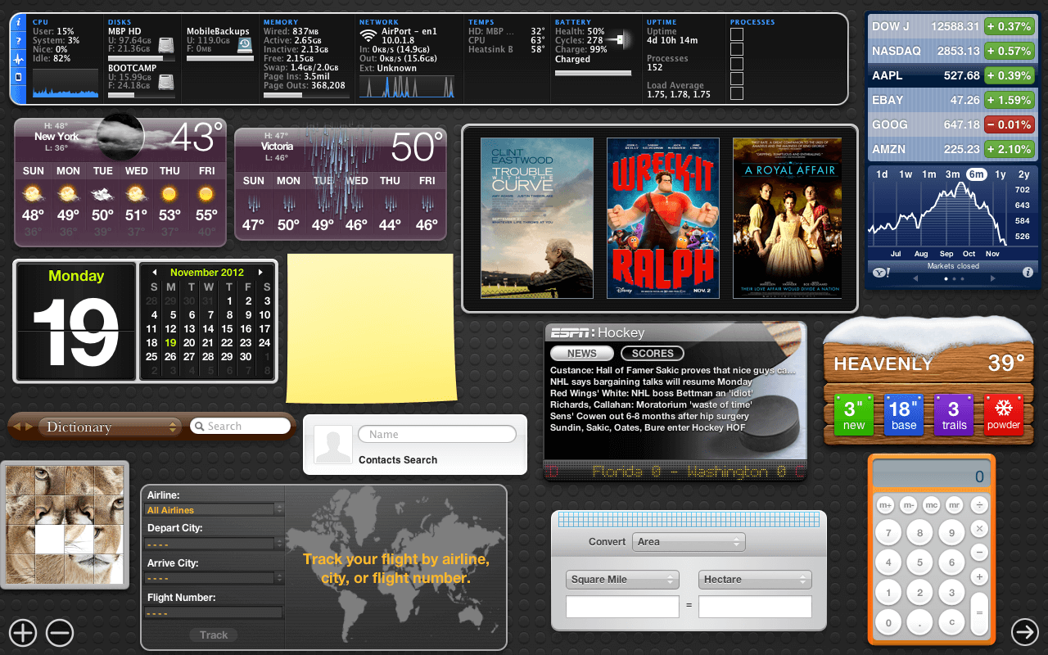1048x655 pixels.
Task: Click the New York weather cloud icon
Action: tap(120, 136)
